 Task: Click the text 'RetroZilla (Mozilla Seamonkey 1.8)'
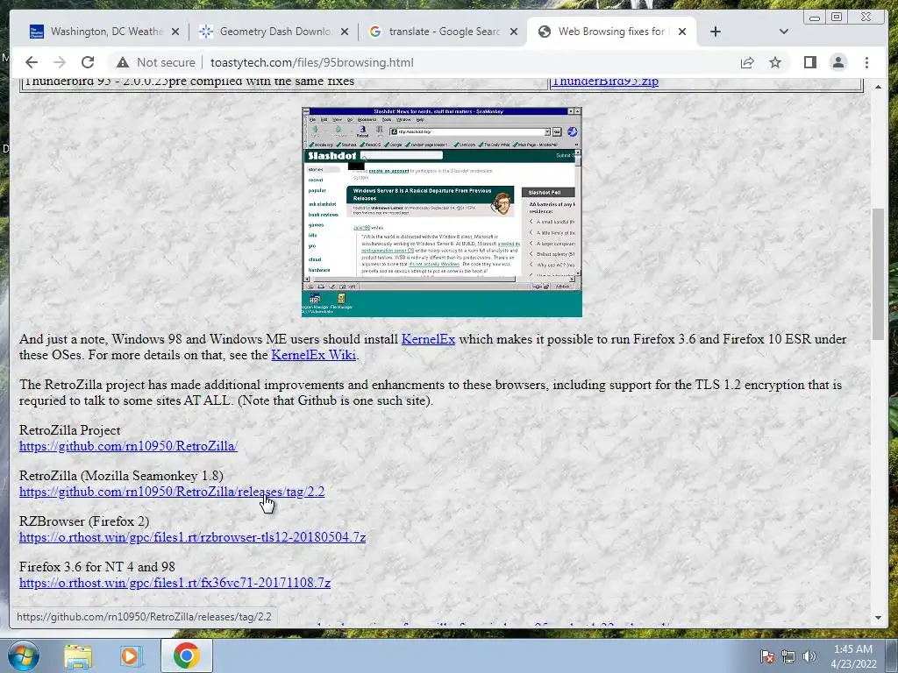point(121,476)
